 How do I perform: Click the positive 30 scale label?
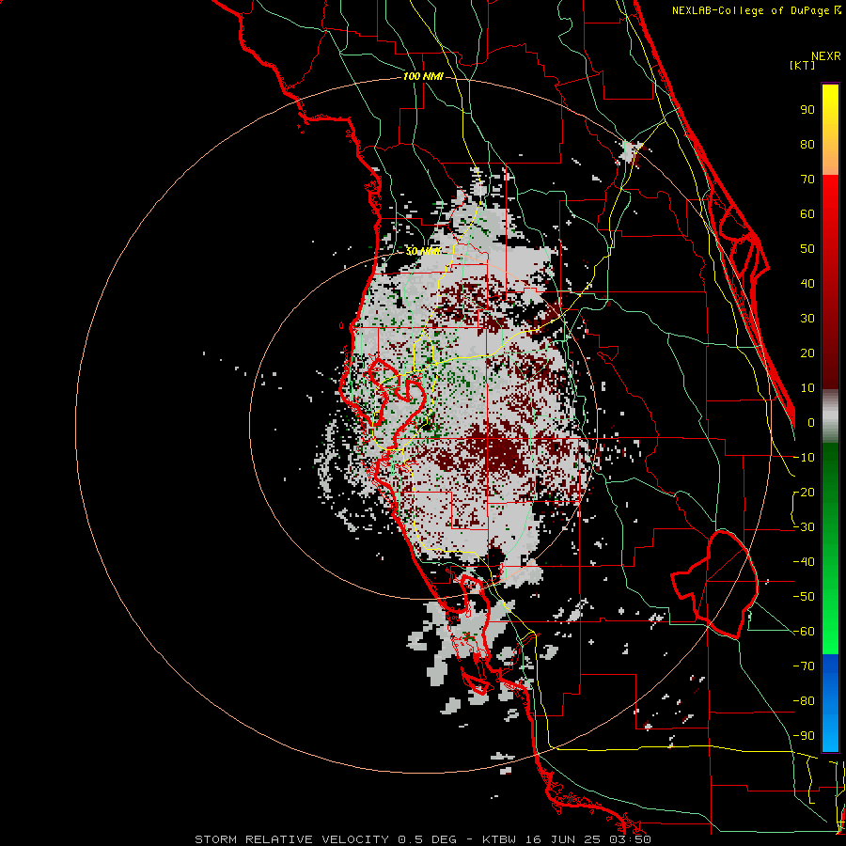tap(807, 319)
